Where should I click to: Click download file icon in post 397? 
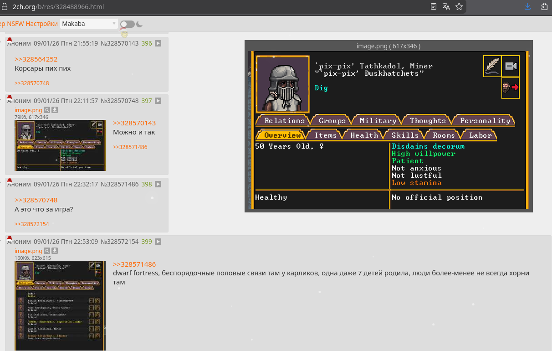click(55, 110)
